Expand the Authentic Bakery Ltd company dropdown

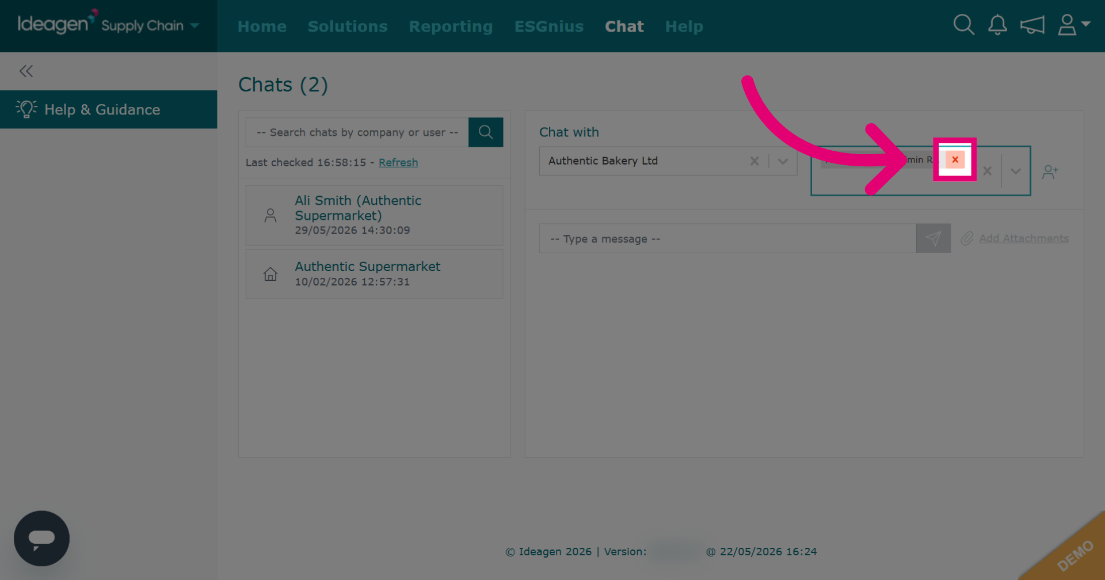pos(783,161)
